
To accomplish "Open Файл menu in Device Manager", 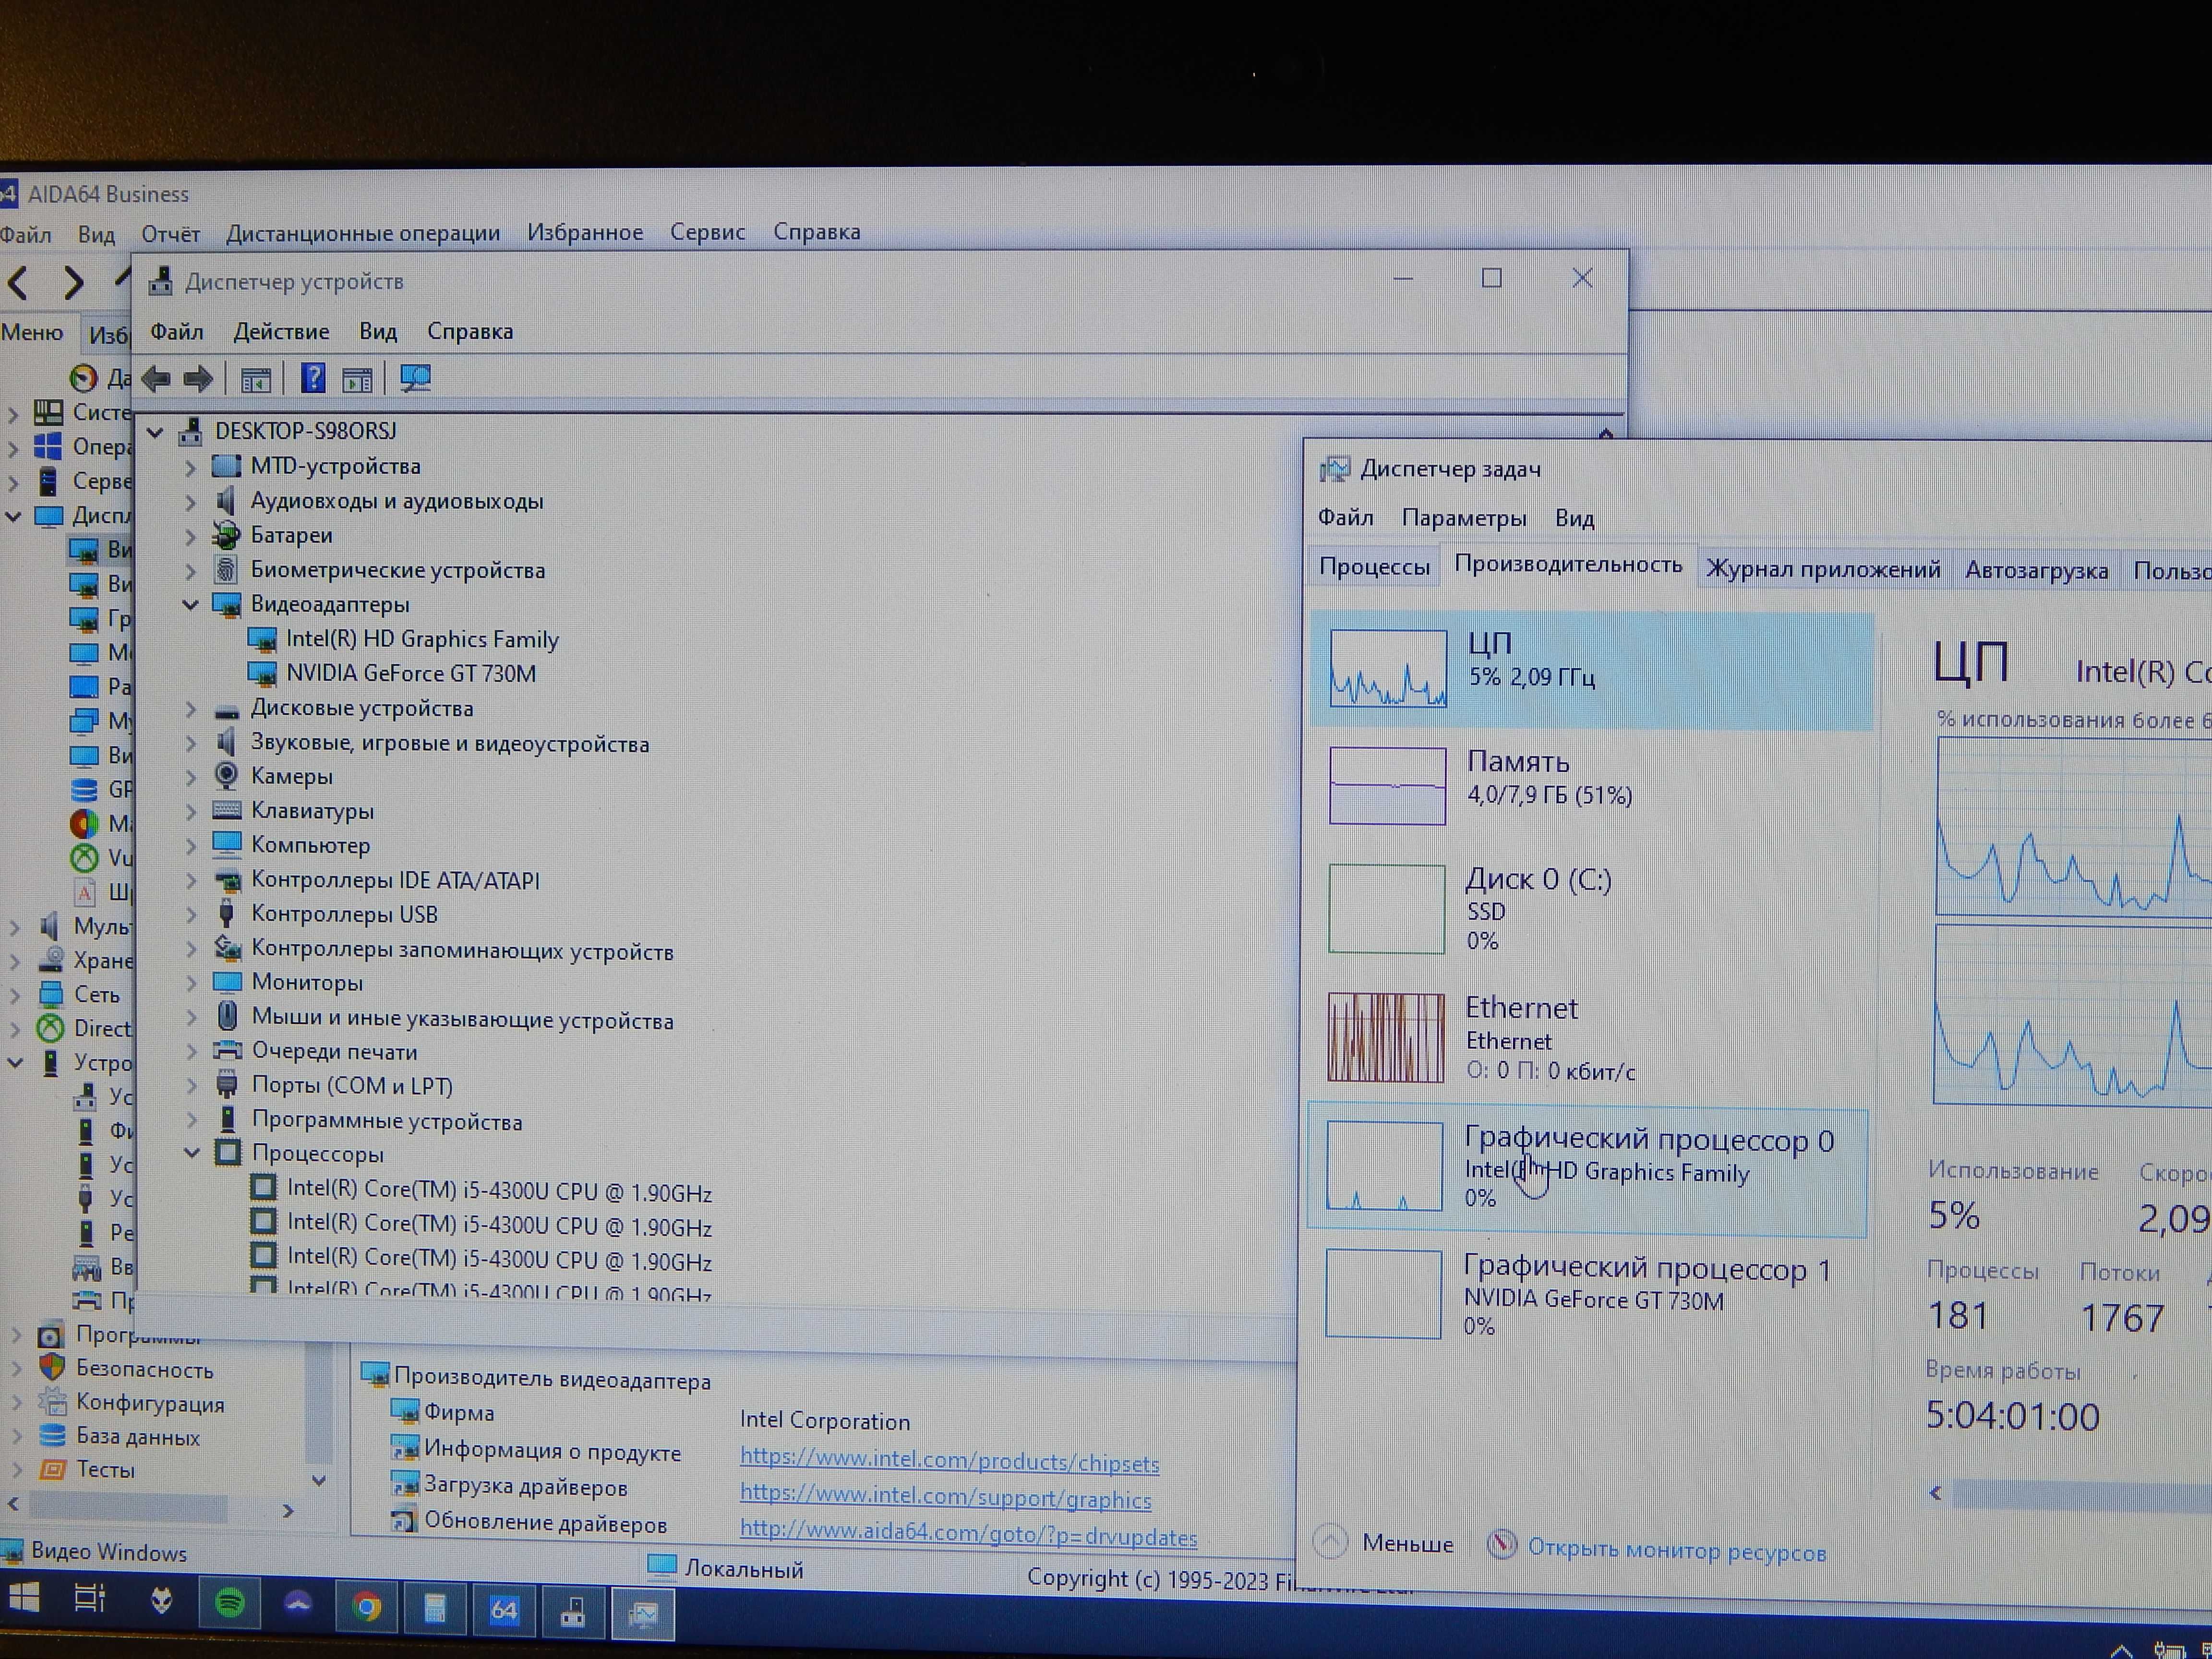I will pos(176,331).
